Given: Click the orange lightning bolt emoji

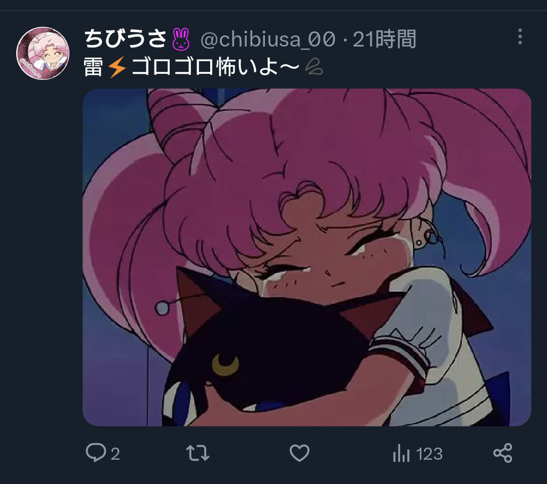Looking at the screenshot, I should point(117,67).
